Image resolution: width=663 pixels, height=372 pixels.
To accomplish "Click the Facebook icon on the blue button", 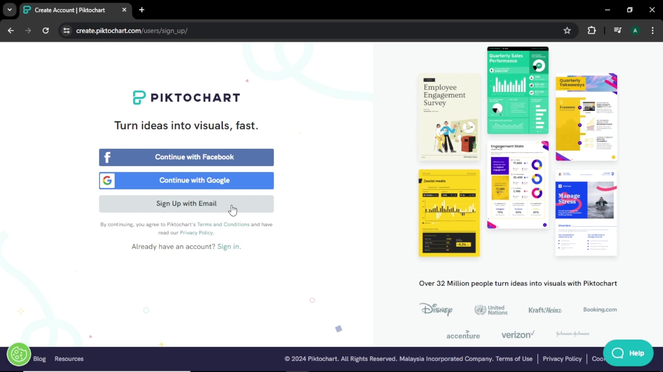I will click(x=107, y=157).
